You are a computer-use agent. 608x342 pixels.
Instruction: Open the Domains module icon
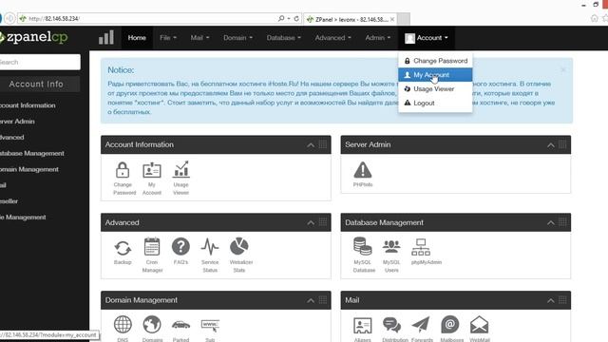tap(152, 325)
